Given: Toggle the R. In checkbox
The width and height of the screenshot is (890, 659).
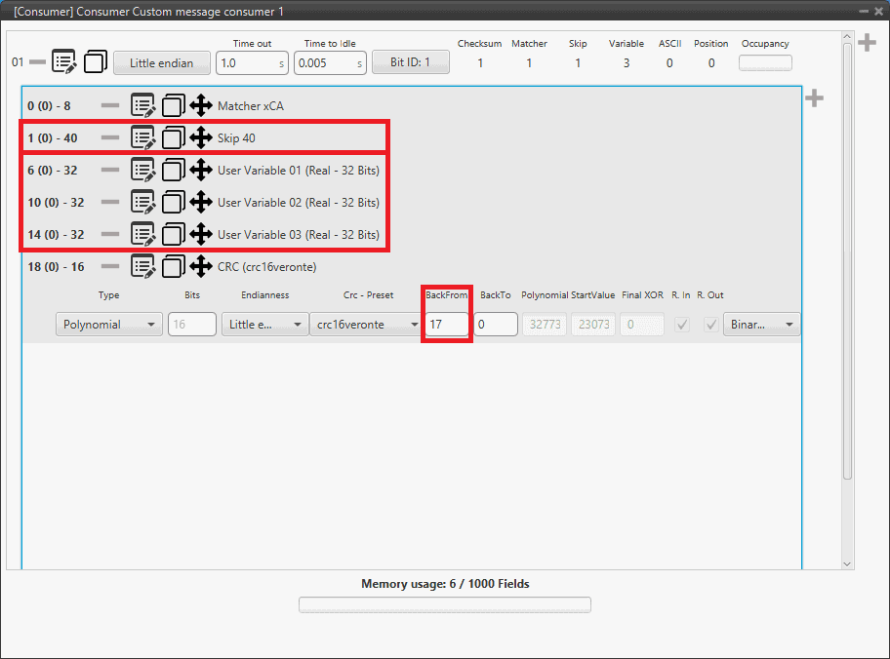Looking at the screenshot, I should point(682,325).
